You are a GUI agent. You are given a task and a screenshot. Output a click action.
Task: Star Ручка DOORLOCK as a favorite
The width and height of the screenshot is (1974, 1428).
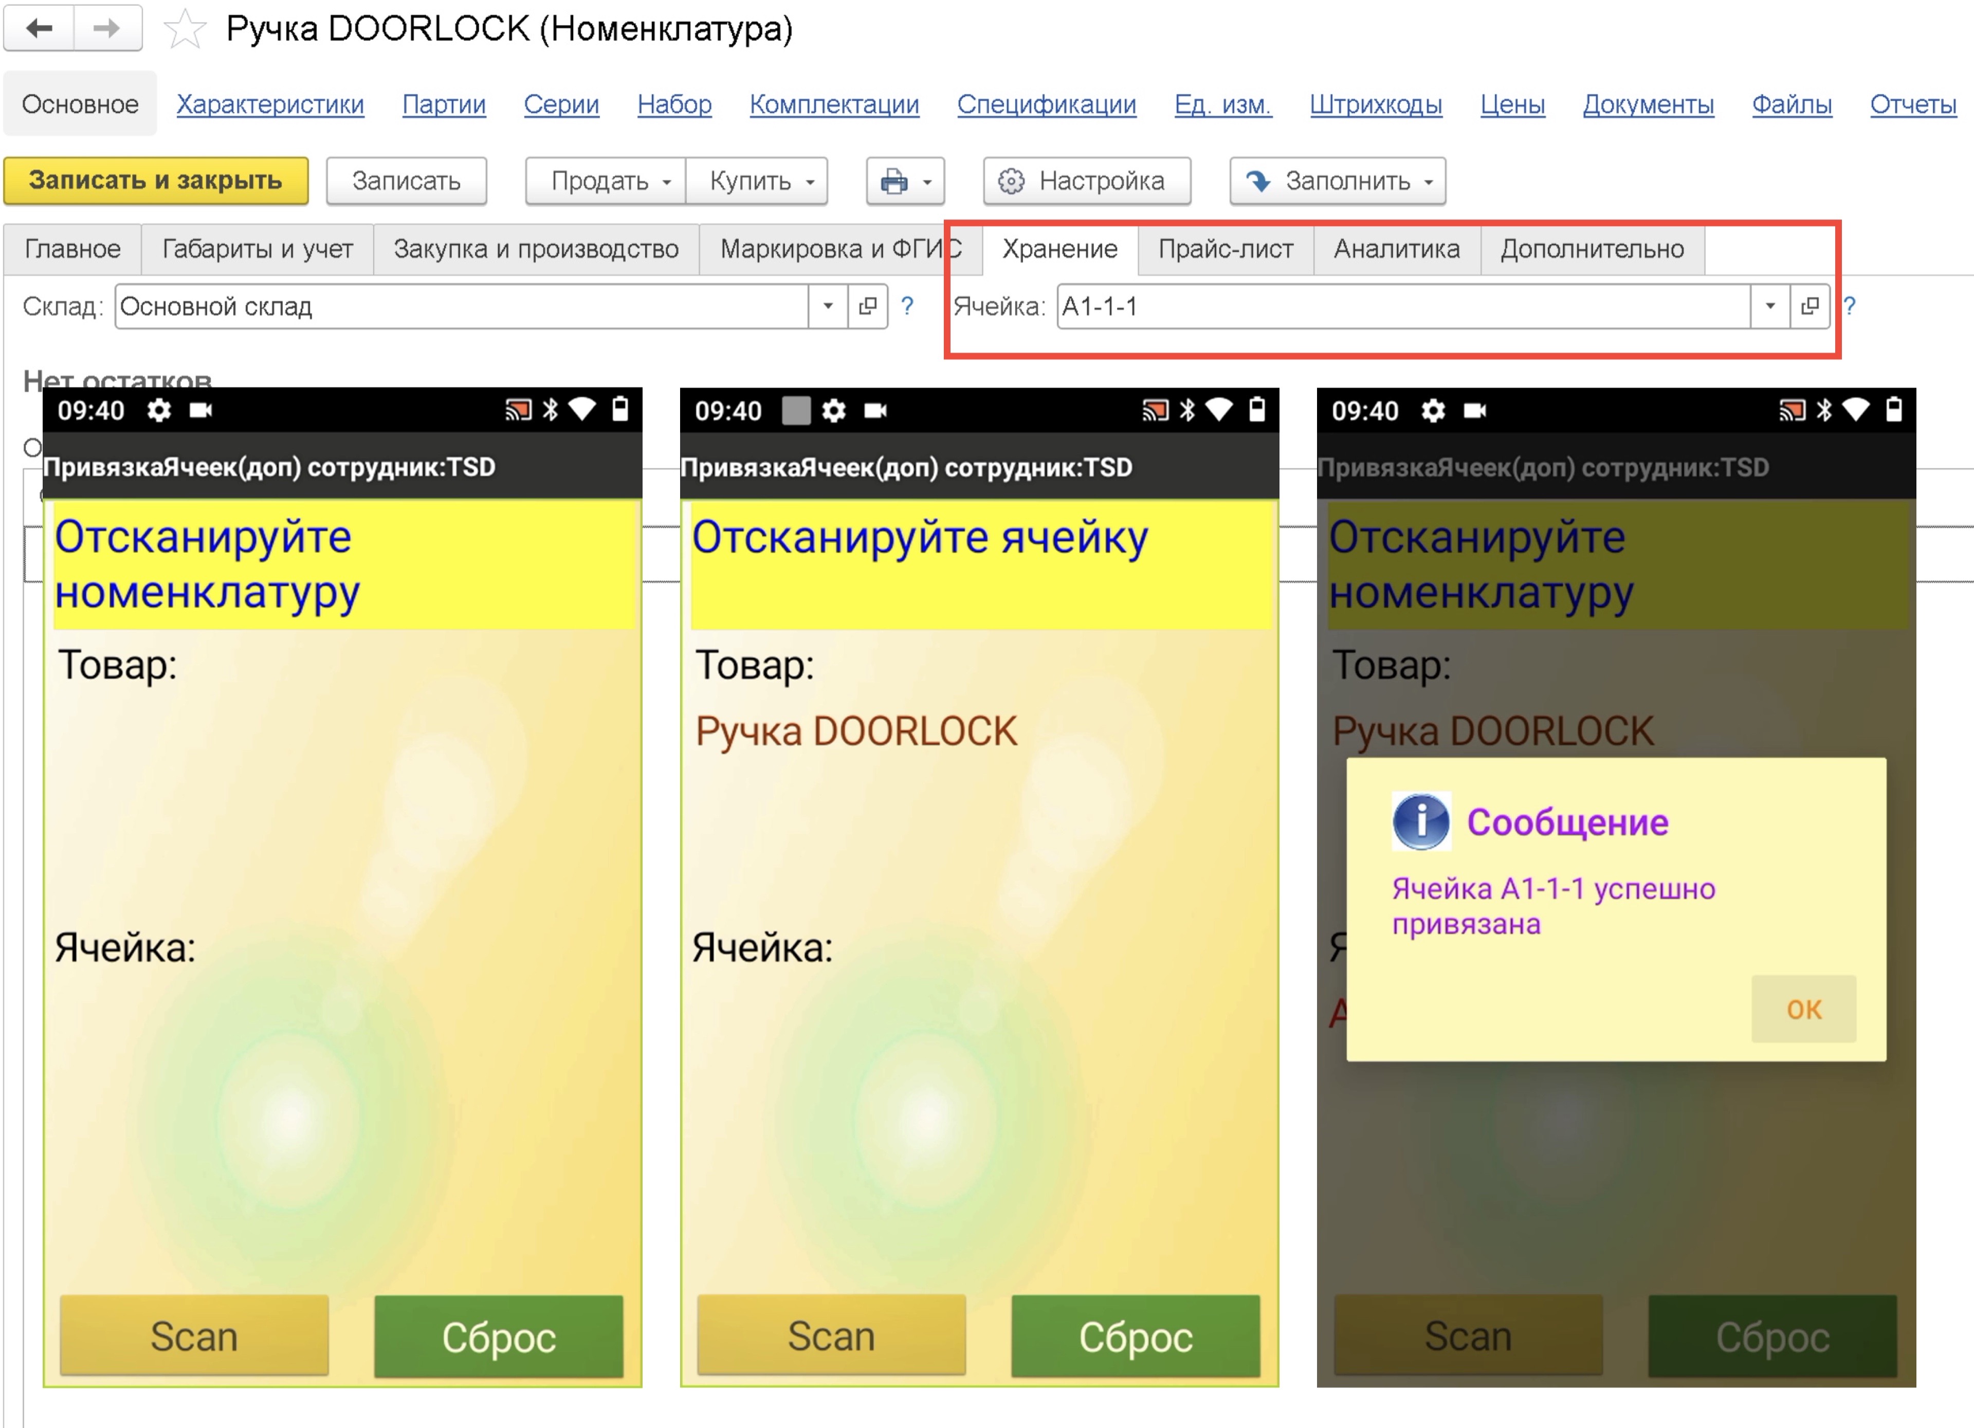coord(185,30)
